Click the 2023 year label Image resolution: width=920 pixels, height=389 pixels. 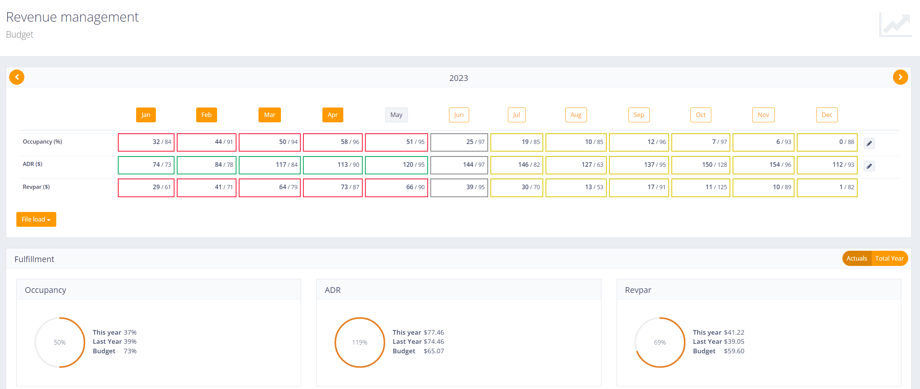458,78
